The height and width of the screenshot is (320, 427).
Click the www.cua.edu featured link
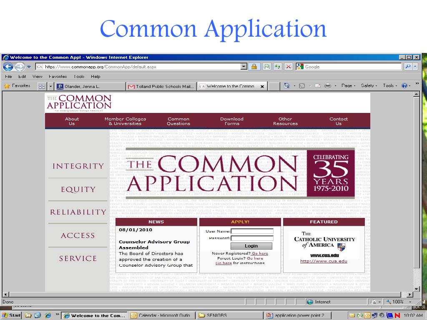pyautogui.click(x=324, y=261)
